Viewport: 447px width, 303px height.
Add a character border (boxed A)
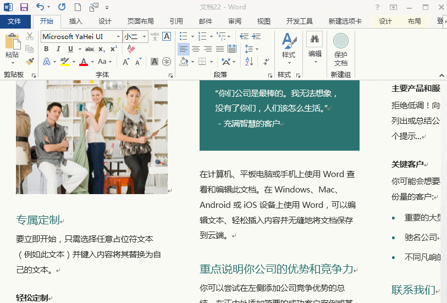point(167,36)
